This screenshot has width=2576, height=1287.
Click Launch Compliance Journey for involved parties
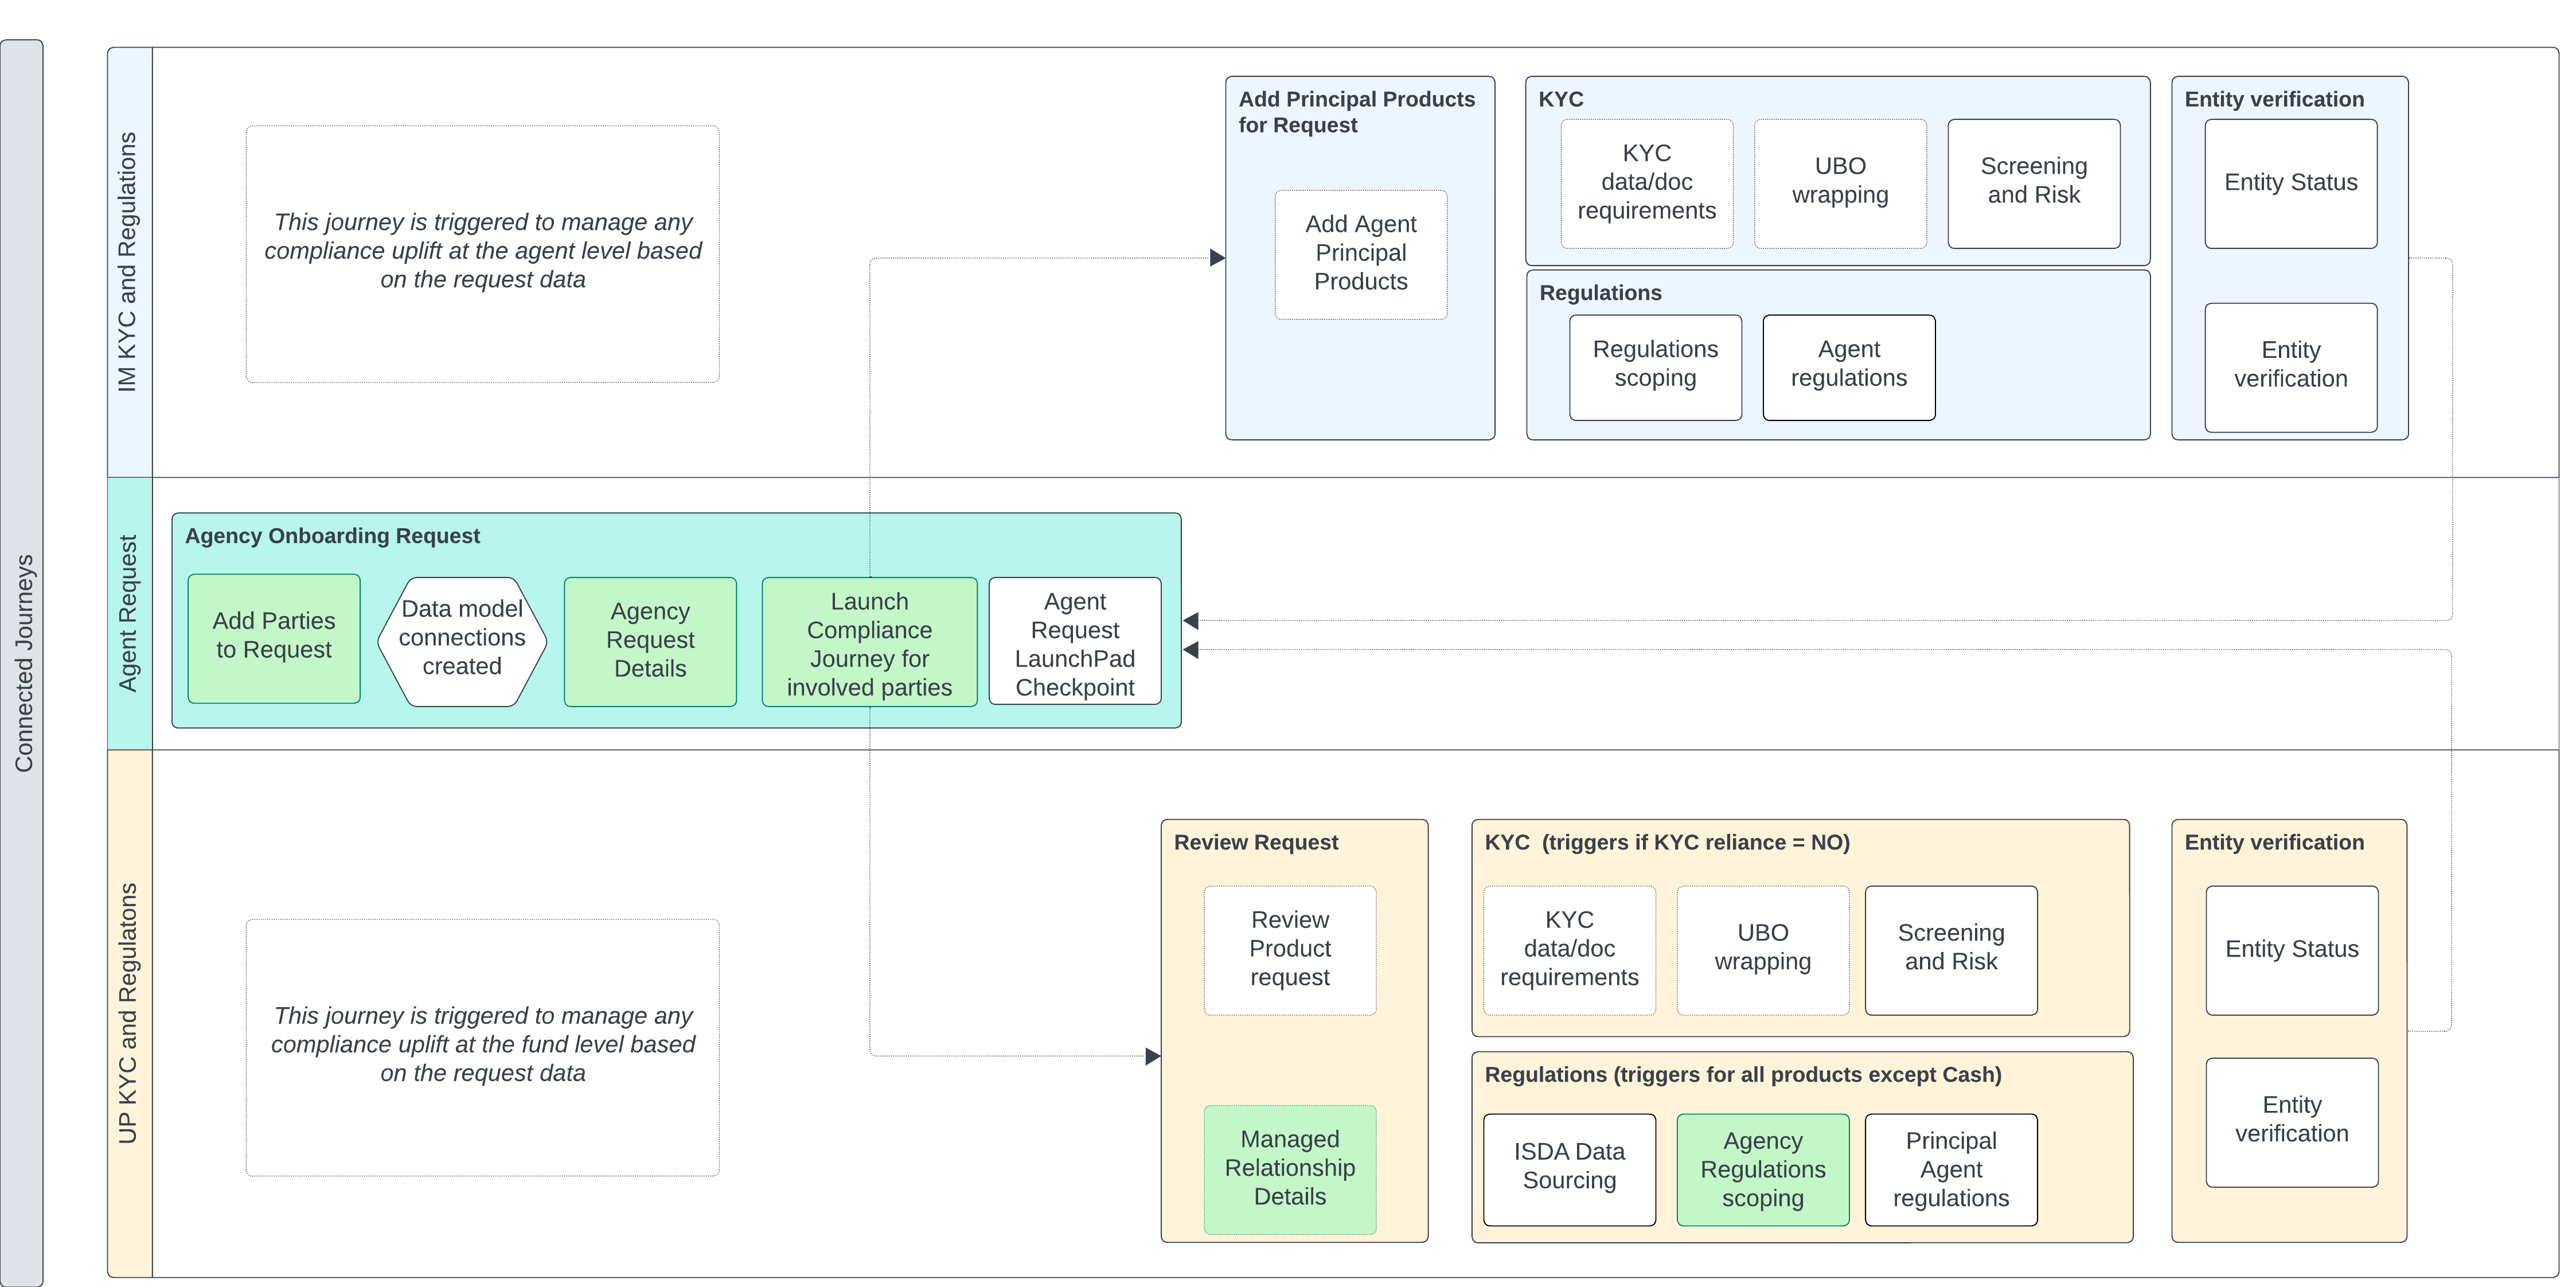click(x=869, y=643)
